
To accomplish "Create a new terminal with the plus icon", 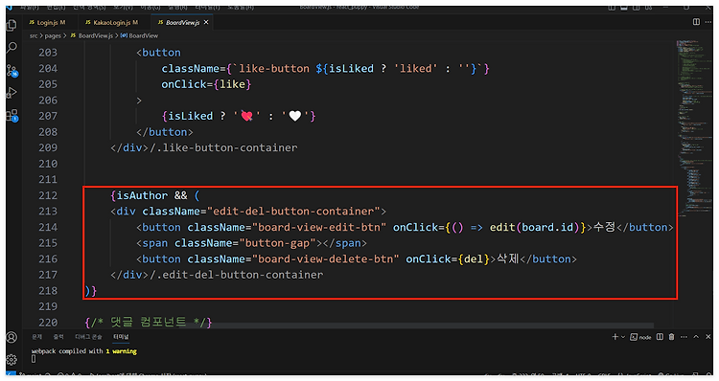I will tap(615, 337).
